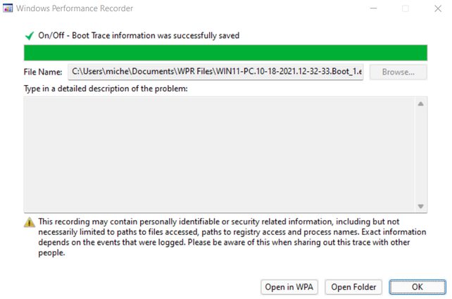452x299 pixels.
Task: Click the Windows Performance Recorder title bar icon
Action: pos(8,8)
